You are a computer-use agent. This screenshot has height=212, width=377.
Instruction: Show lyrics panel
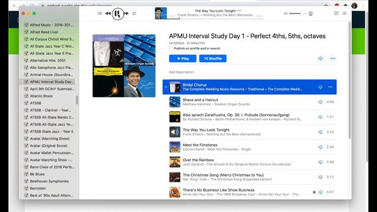coord(336,13)
